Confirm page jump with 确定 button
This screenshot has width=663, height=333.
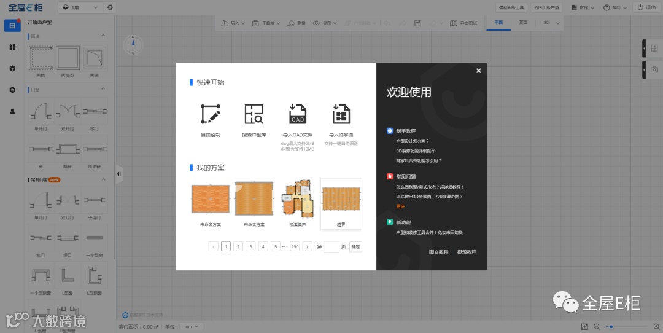[x=355, y=246]
